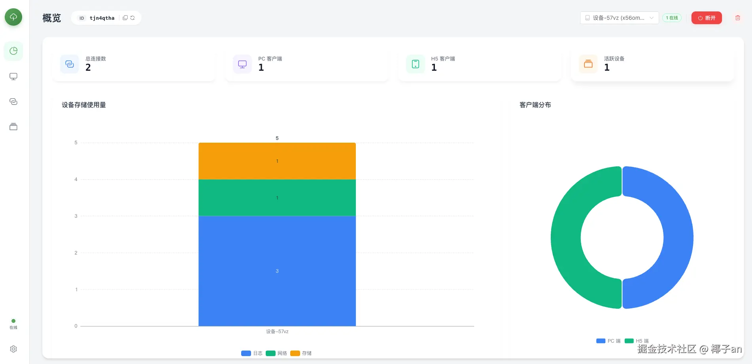Click the 总连接数 card icon
Image resolution: width=752 pixels, height=364 pixels.
70,64
